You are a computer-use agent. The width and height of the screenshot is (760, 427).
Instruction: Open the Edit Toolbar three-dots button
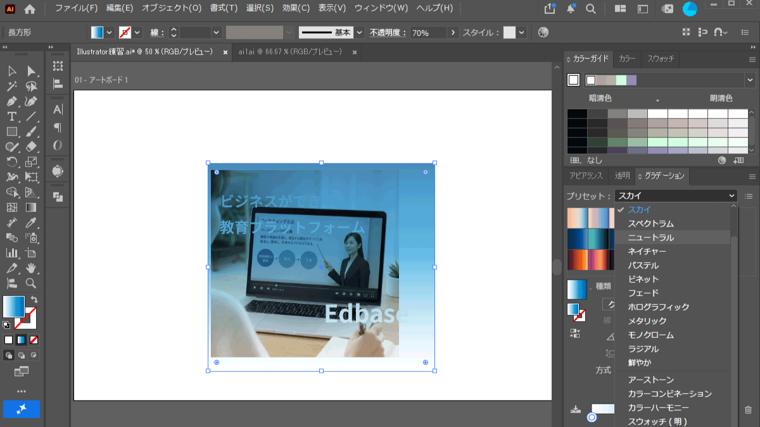22,392
